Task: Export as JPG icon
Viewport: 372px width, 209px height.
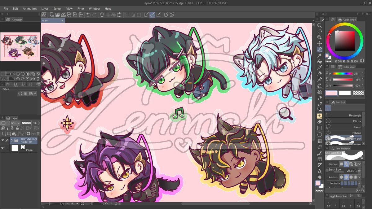Action: [x=69, y=15]
